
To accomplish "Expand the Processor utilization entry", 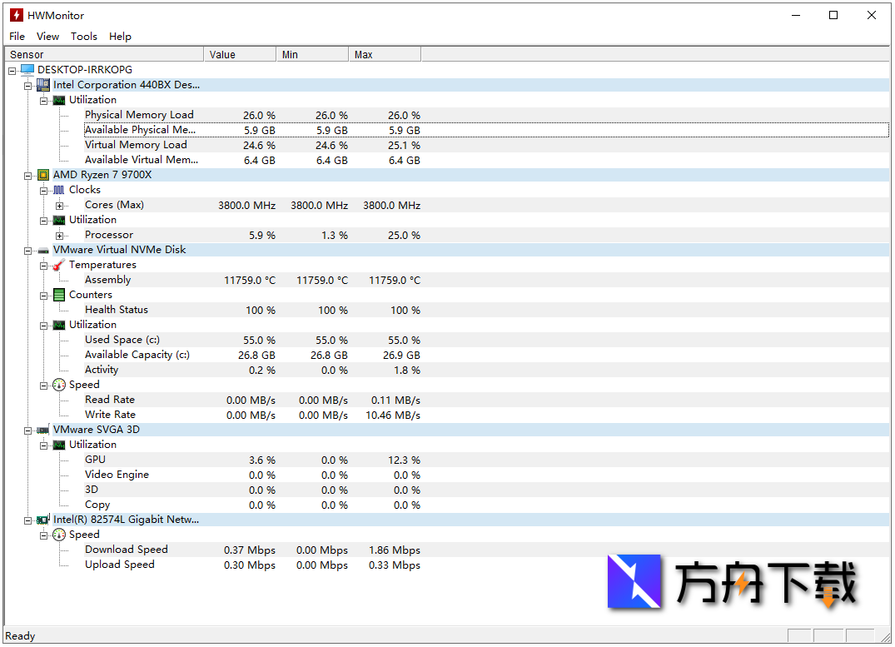I will point(60,236).
